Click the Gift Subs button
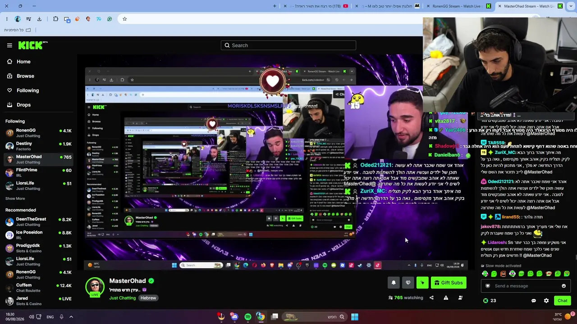This screenshot has height=324, width=577. (x=449, y=283)
